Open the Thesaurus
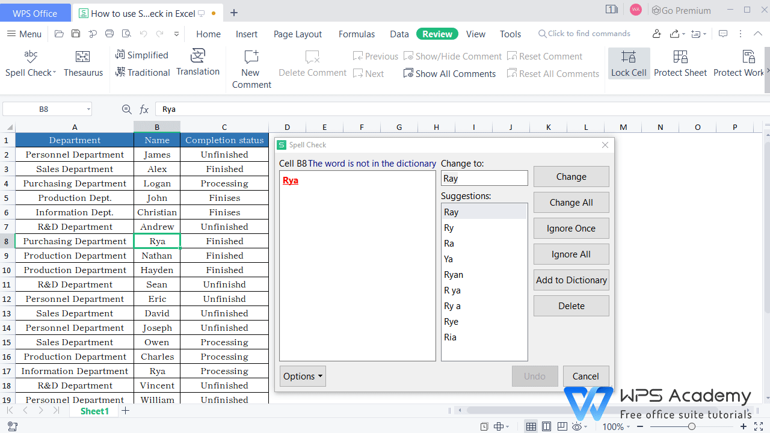 coord(83,63)
